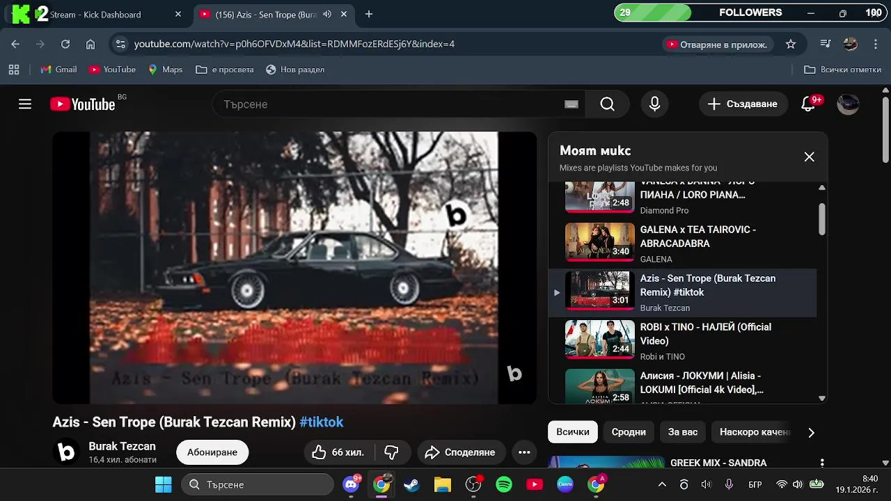Select the Всички filter chip
Viewport: 891px width, 501px height.
click(x=573, y=432)
